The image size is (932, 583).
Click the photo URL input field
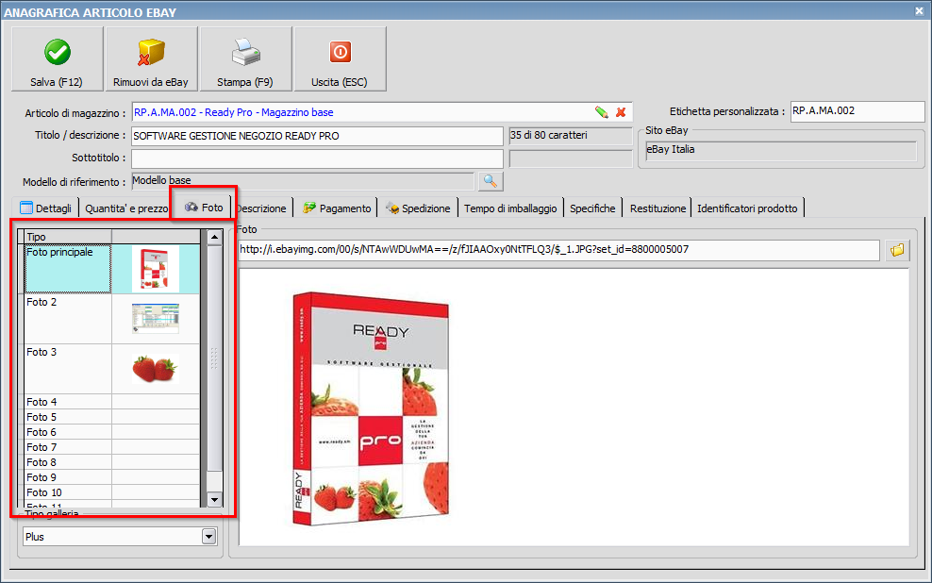click(558, 250)
